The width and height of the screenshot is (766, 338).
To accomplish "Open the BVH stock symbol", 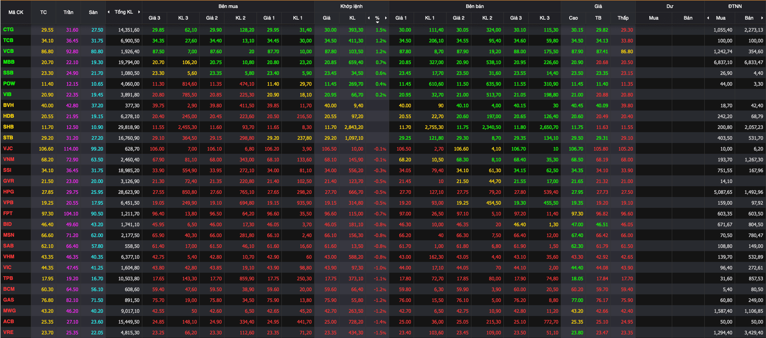I will click(8, 105).
